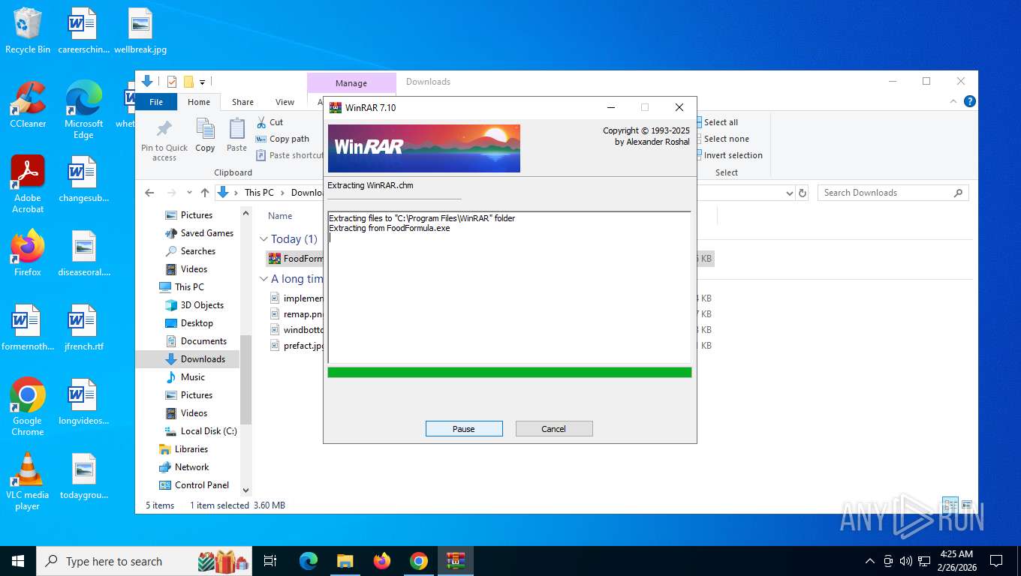Open Customize Quick Access Toolbar dropdown
Screen dimensions: 1021x576
(x=203, y=82)
